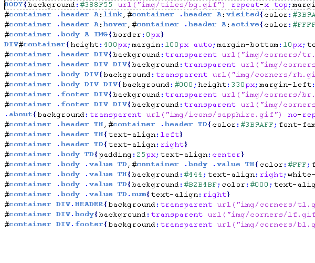Click "A:link" in the header selector line
The width and height of the screenshot is (315, 263).
coord(108,15)
